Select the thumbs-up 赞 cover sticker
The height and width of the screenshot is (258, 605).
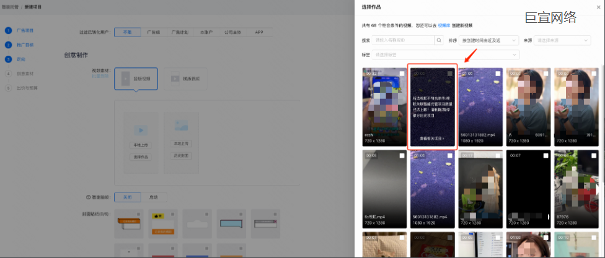163,224
